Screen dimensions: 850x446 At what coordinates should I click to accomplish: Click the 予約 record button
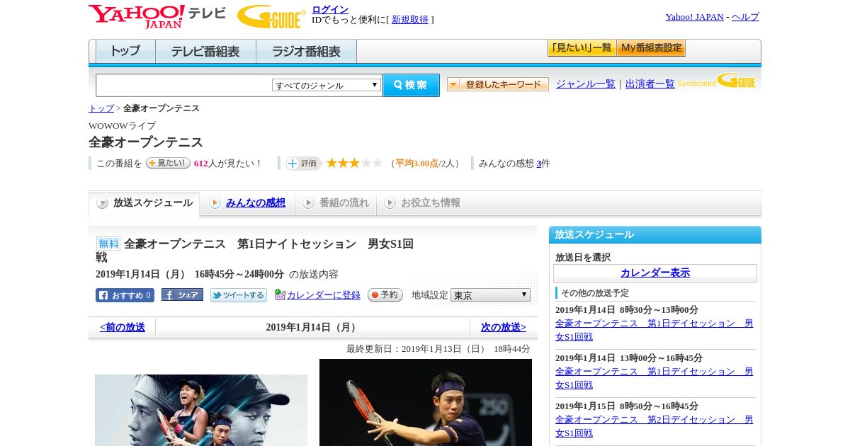(x=385, y=295)
